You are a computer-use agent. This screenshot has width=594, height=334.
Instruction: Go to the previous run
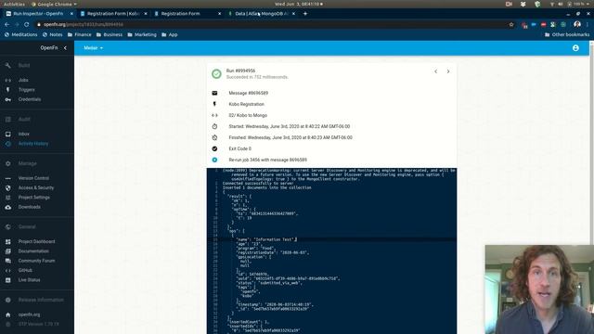coord(435,71)
